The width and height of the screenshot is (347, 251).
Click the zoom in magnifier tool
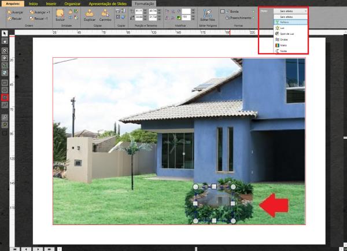5,51
